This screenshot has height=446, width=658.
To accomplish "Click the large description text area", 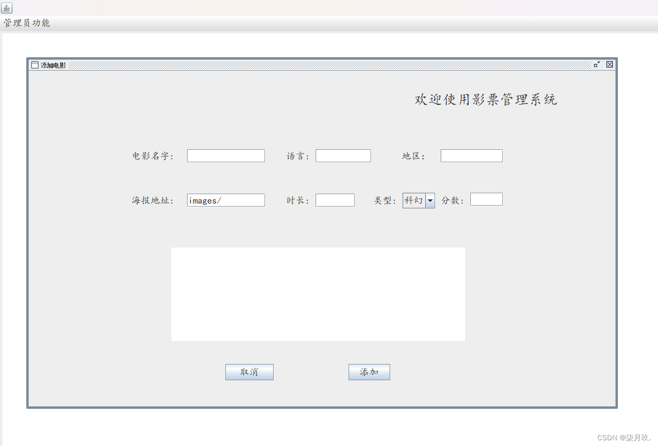I will coord(318,294).
